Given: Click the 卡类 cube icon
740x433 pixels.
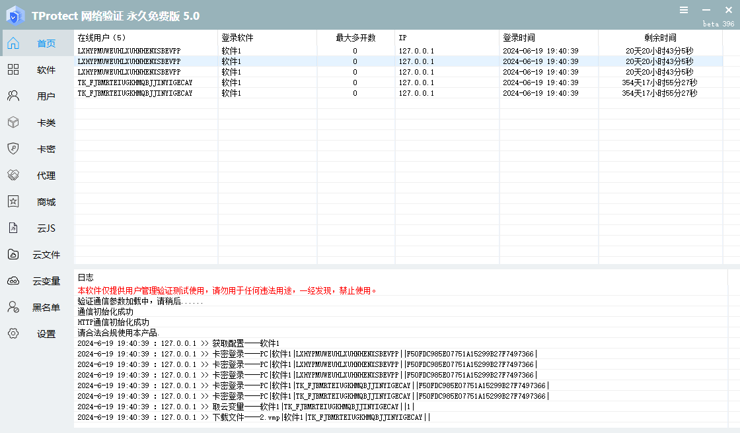Looking at the screenshot, I should tap(13, 123).
